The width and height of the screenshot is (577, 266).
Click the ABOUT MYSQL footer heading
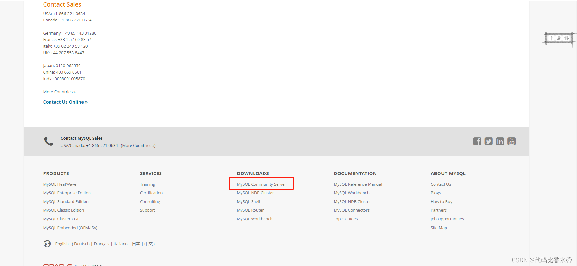tap(448, 173)
